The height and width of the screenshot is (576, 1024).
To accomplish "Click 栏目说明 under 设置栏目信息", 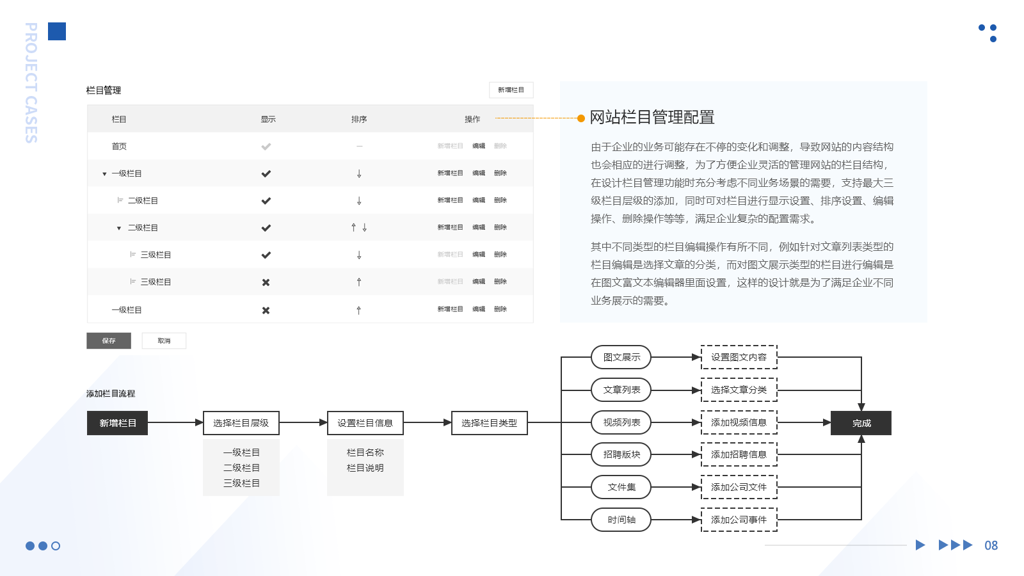I will 365,468.
